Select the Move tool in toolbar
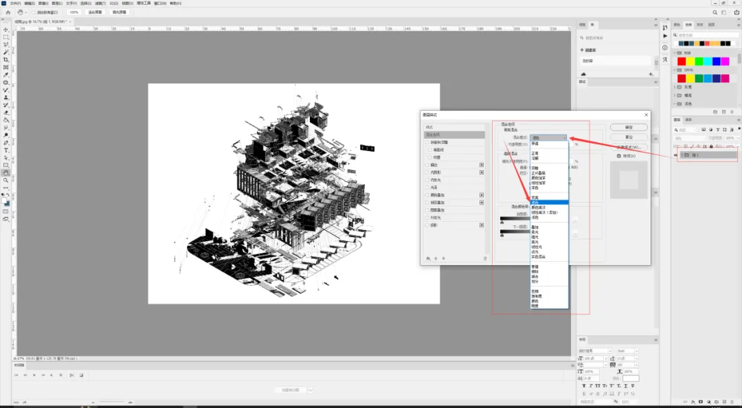The image size is (742, 408). click(6, 30)
